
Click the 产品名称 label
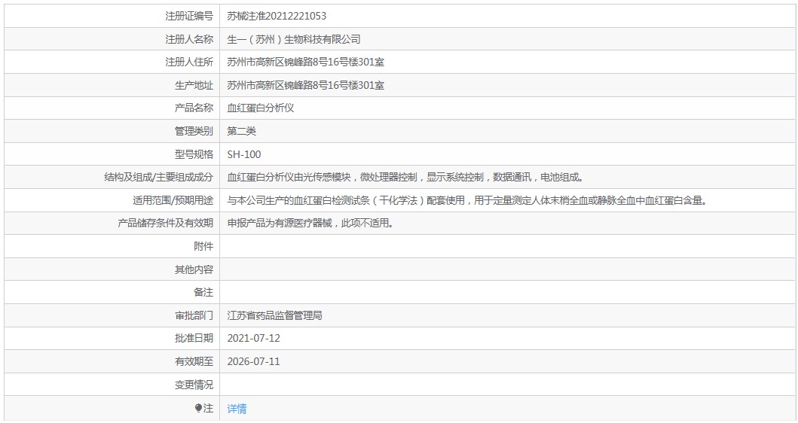coord(194,108)
